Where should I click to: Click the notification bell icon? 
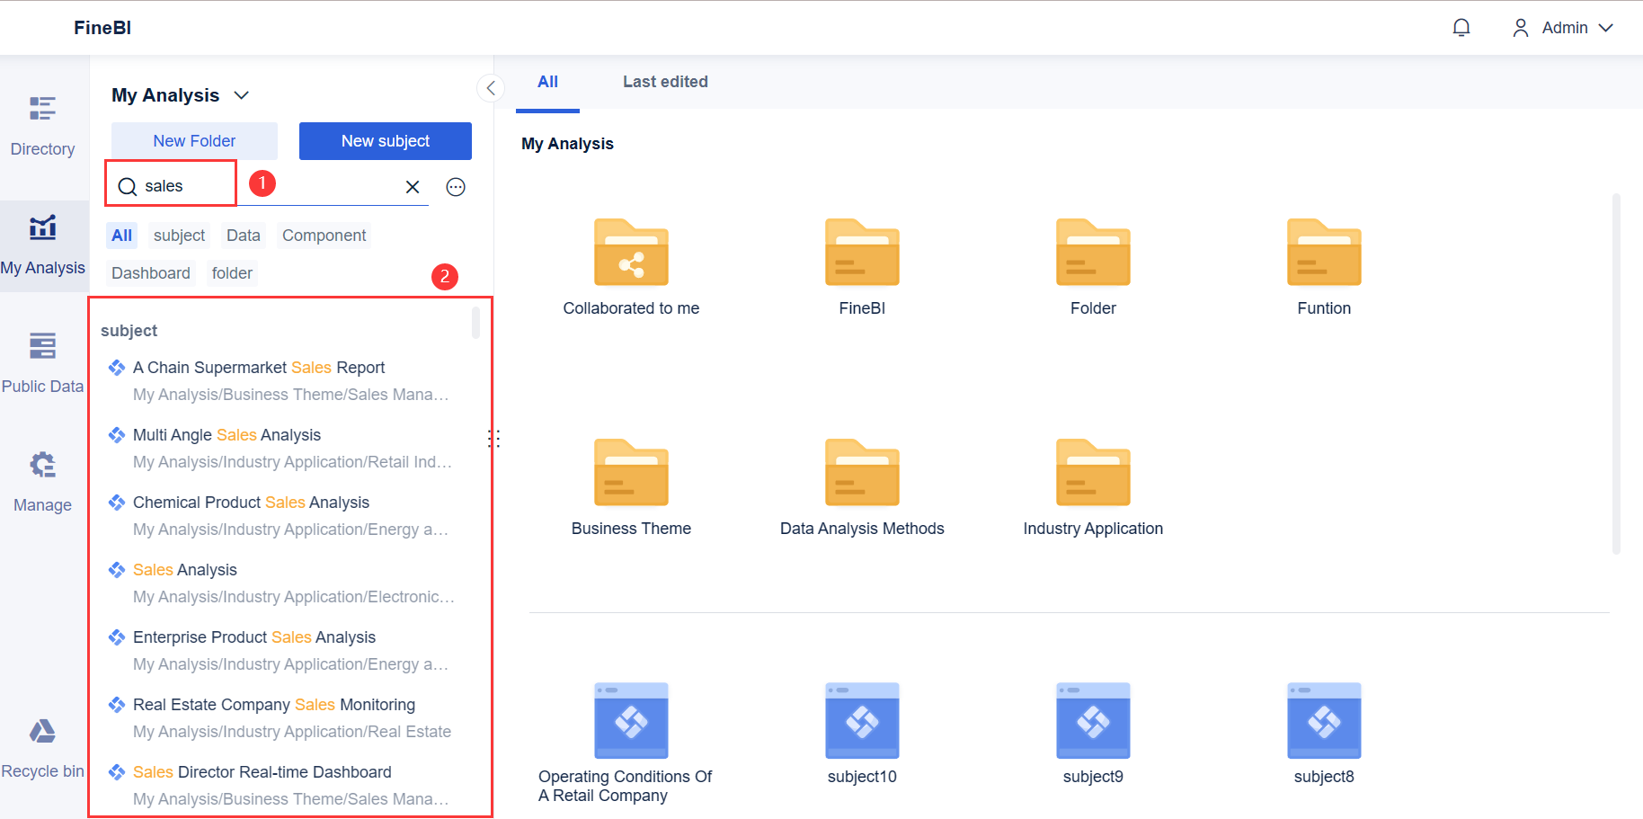1461,27
